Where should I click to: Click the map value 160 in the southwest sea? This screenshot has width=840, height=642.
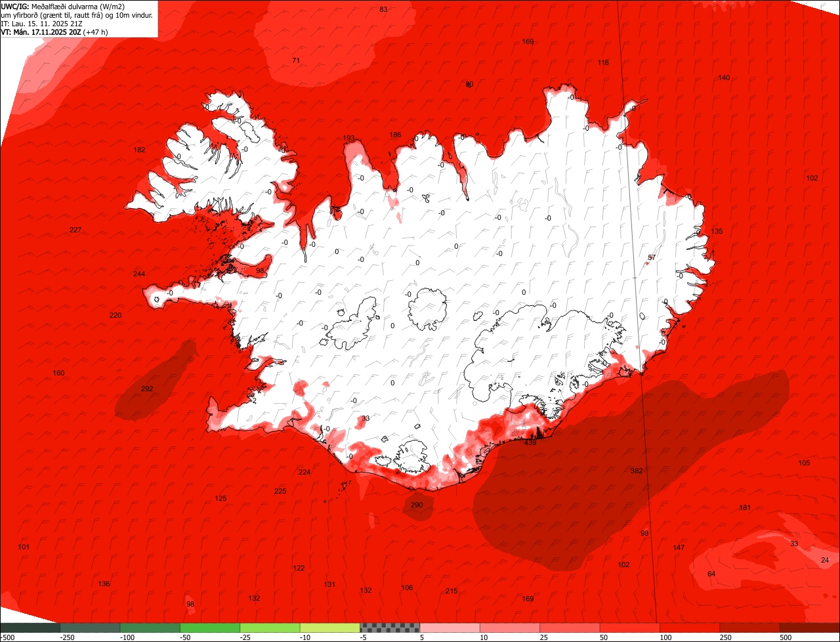click(58, 374)
